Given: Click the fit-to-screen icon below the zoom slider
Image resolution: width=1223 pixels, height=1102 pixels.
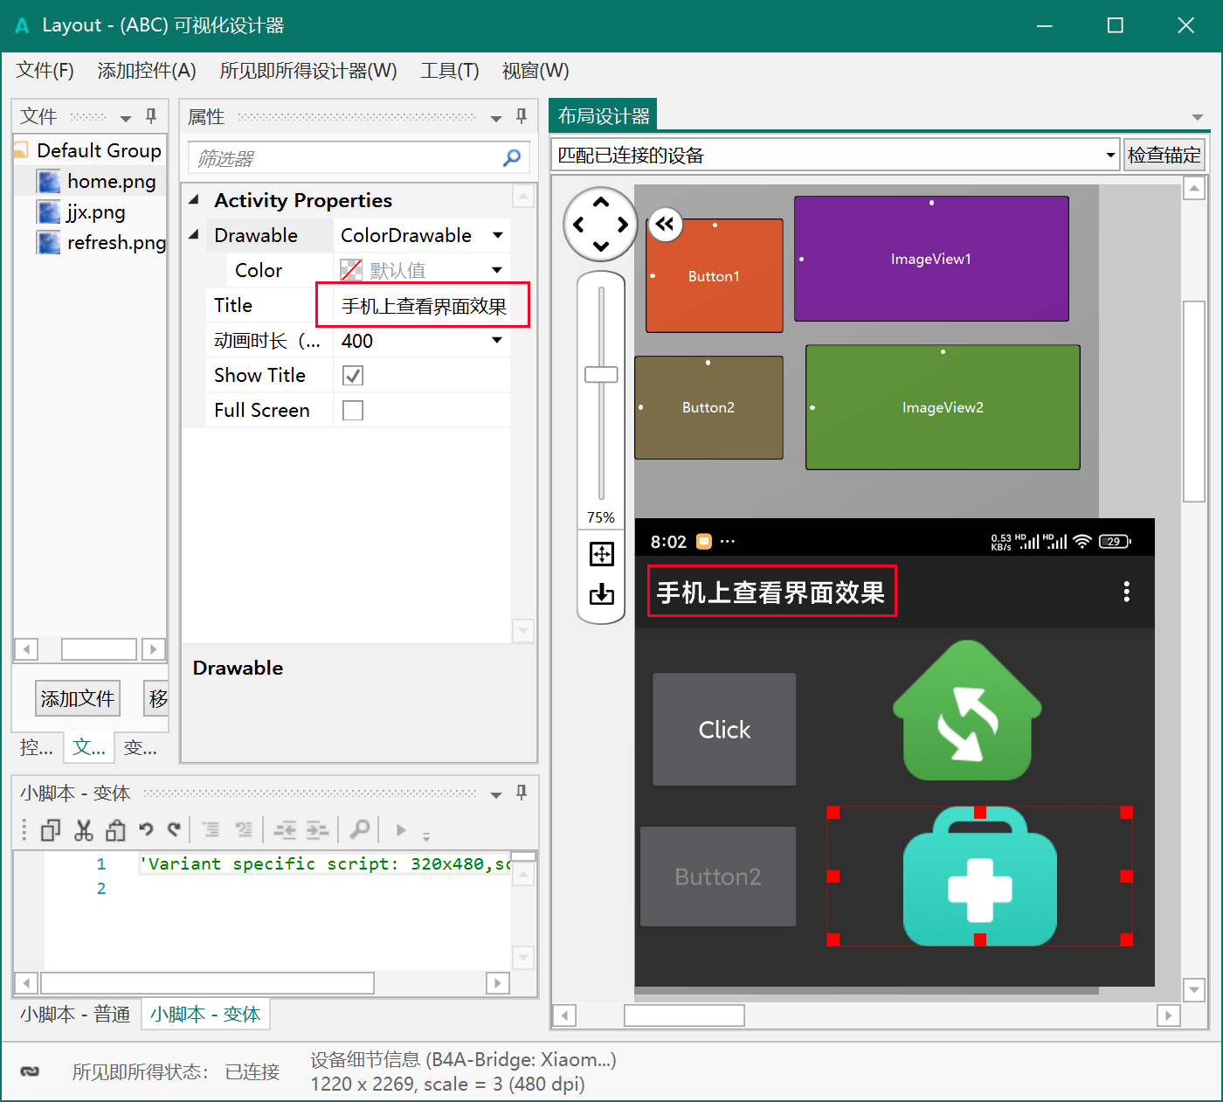Looking at the screenshot, I should click(x=601, y=554).
